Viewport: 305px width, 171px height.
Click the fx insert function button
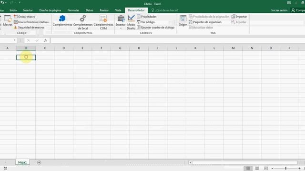[x=45, y=40]
